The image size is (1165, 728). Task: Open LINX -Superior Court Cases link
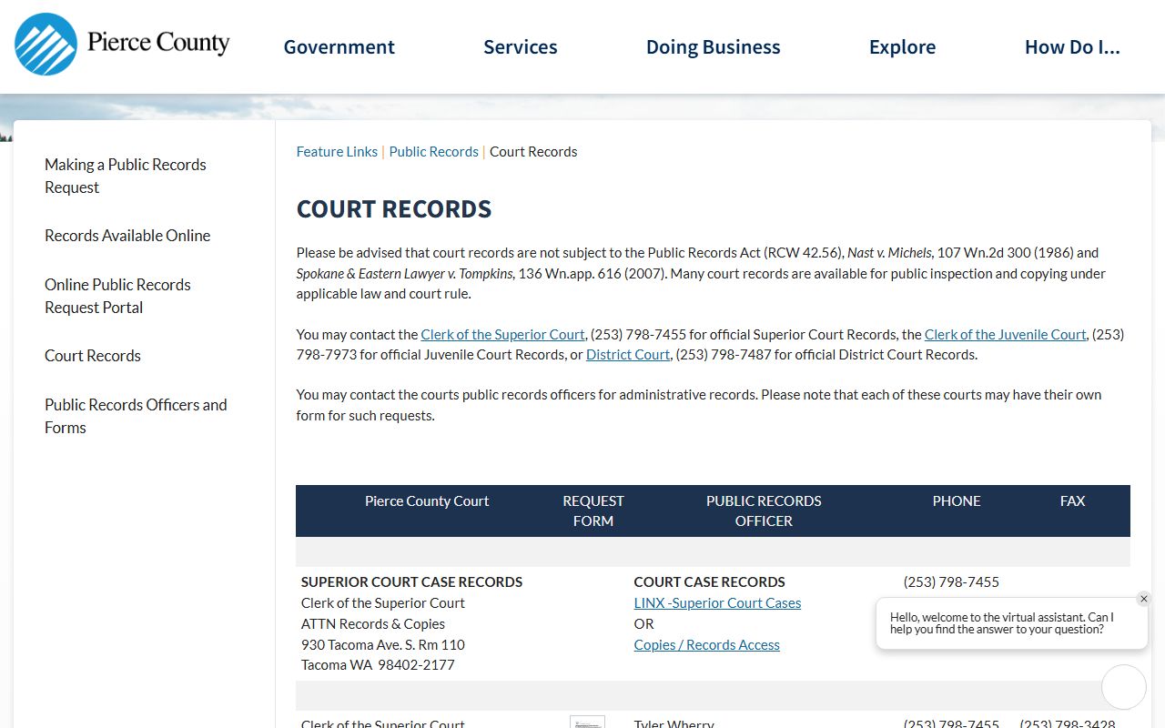pyautogui.click(x=717, y=603)
